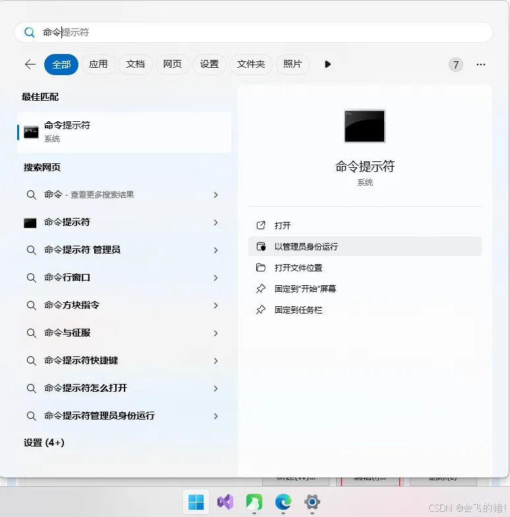The width and height of the screenshot is (510, 517).
Task: Select the 命令行窗口 suggestion
Action: 124,278
